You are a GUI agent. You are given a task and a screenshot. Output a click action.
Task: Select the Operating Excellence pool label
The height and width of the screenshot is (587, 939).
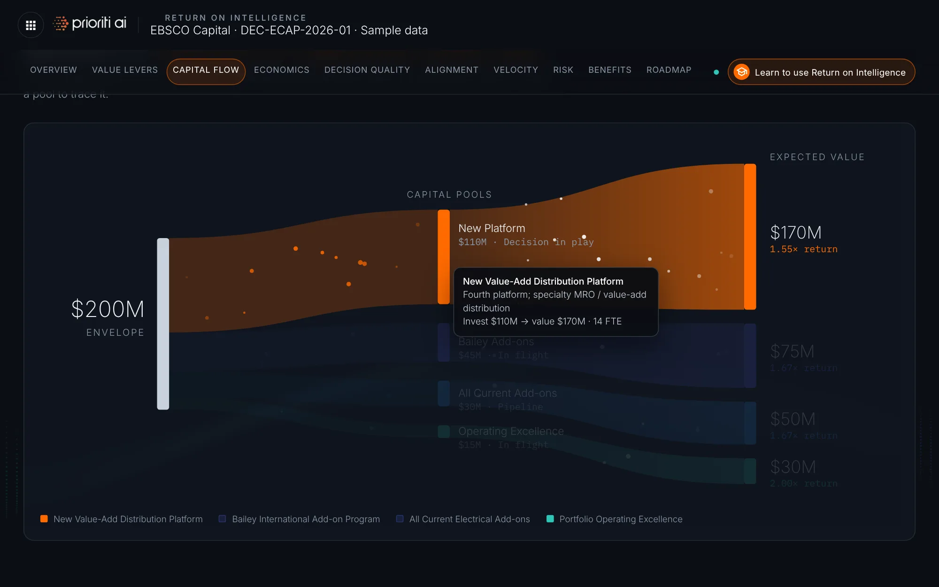pos(511,431)
